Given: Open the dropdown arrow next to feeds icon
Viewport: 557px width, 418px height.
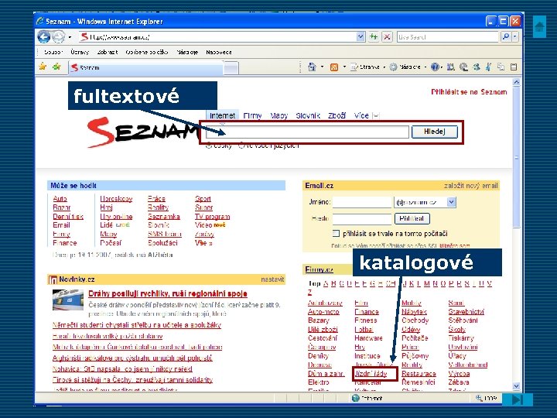Looking at the screenshot, I should 344,67.
